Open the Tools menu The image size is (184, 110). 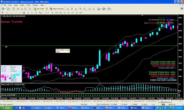tap(28, 5)
